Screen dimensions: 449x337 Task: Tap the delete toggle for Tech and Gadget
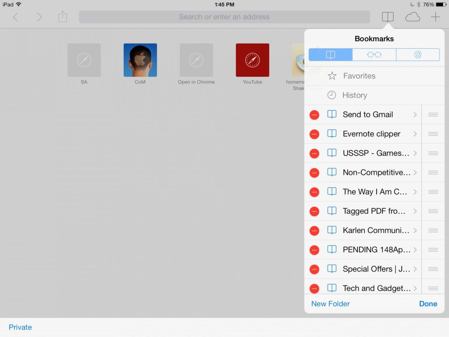tap(314, 288)
